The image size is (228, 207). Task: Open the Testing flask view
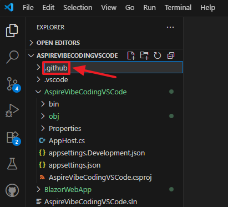(12, 164)
